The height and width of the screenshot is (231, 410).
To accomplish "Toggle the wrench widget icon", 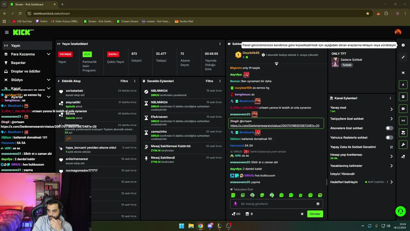I will pos(403,144).
